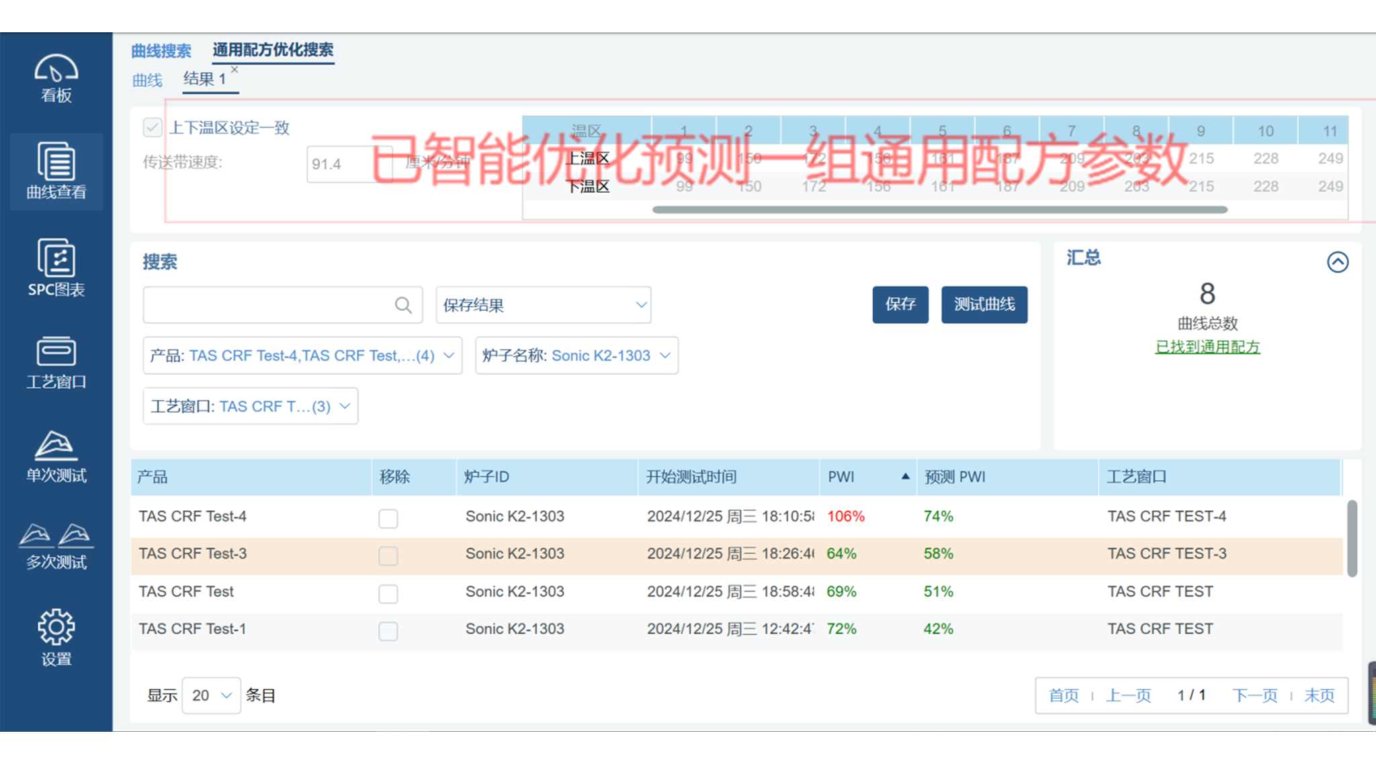Click zone 10 header in temperature table
The image size is (1376, 764).
(x=1265, y=131)
